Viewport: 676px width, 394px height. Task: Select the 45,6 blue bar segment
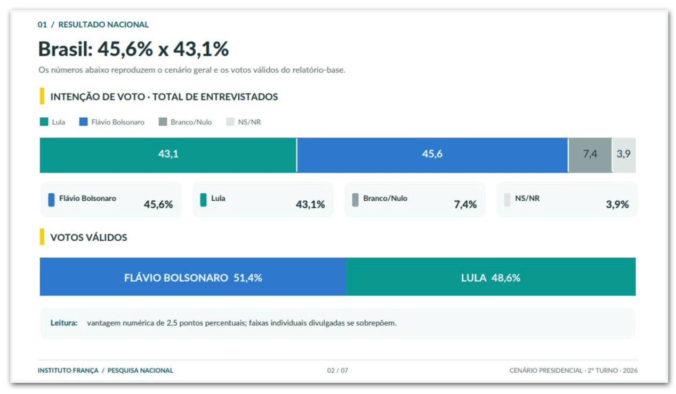(432, 155)
